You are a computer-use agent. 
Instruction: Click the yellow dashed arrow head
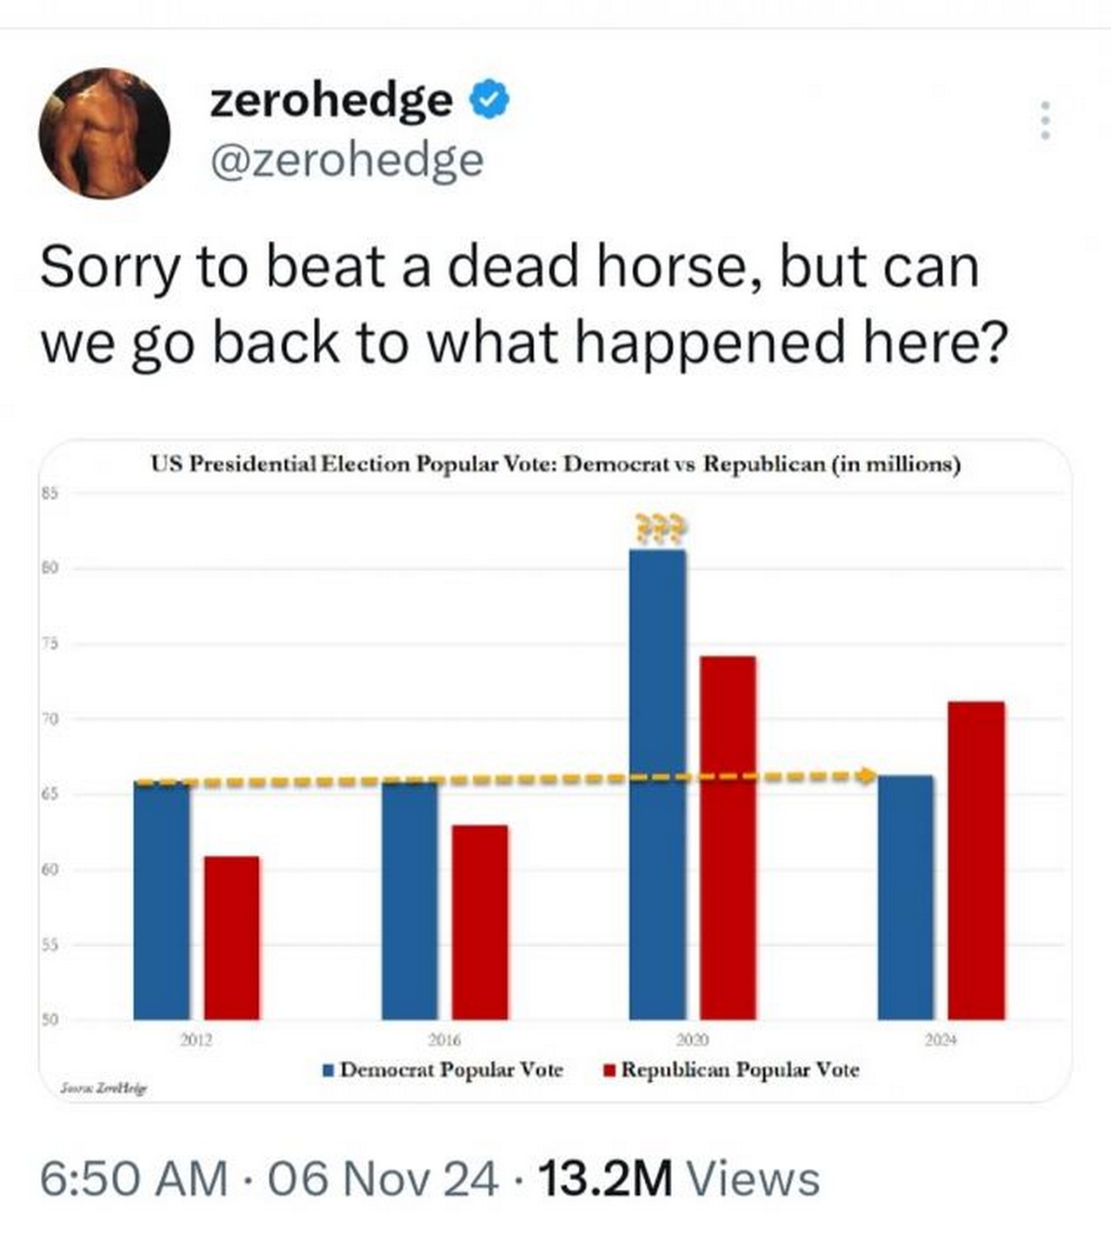[867, 775]
